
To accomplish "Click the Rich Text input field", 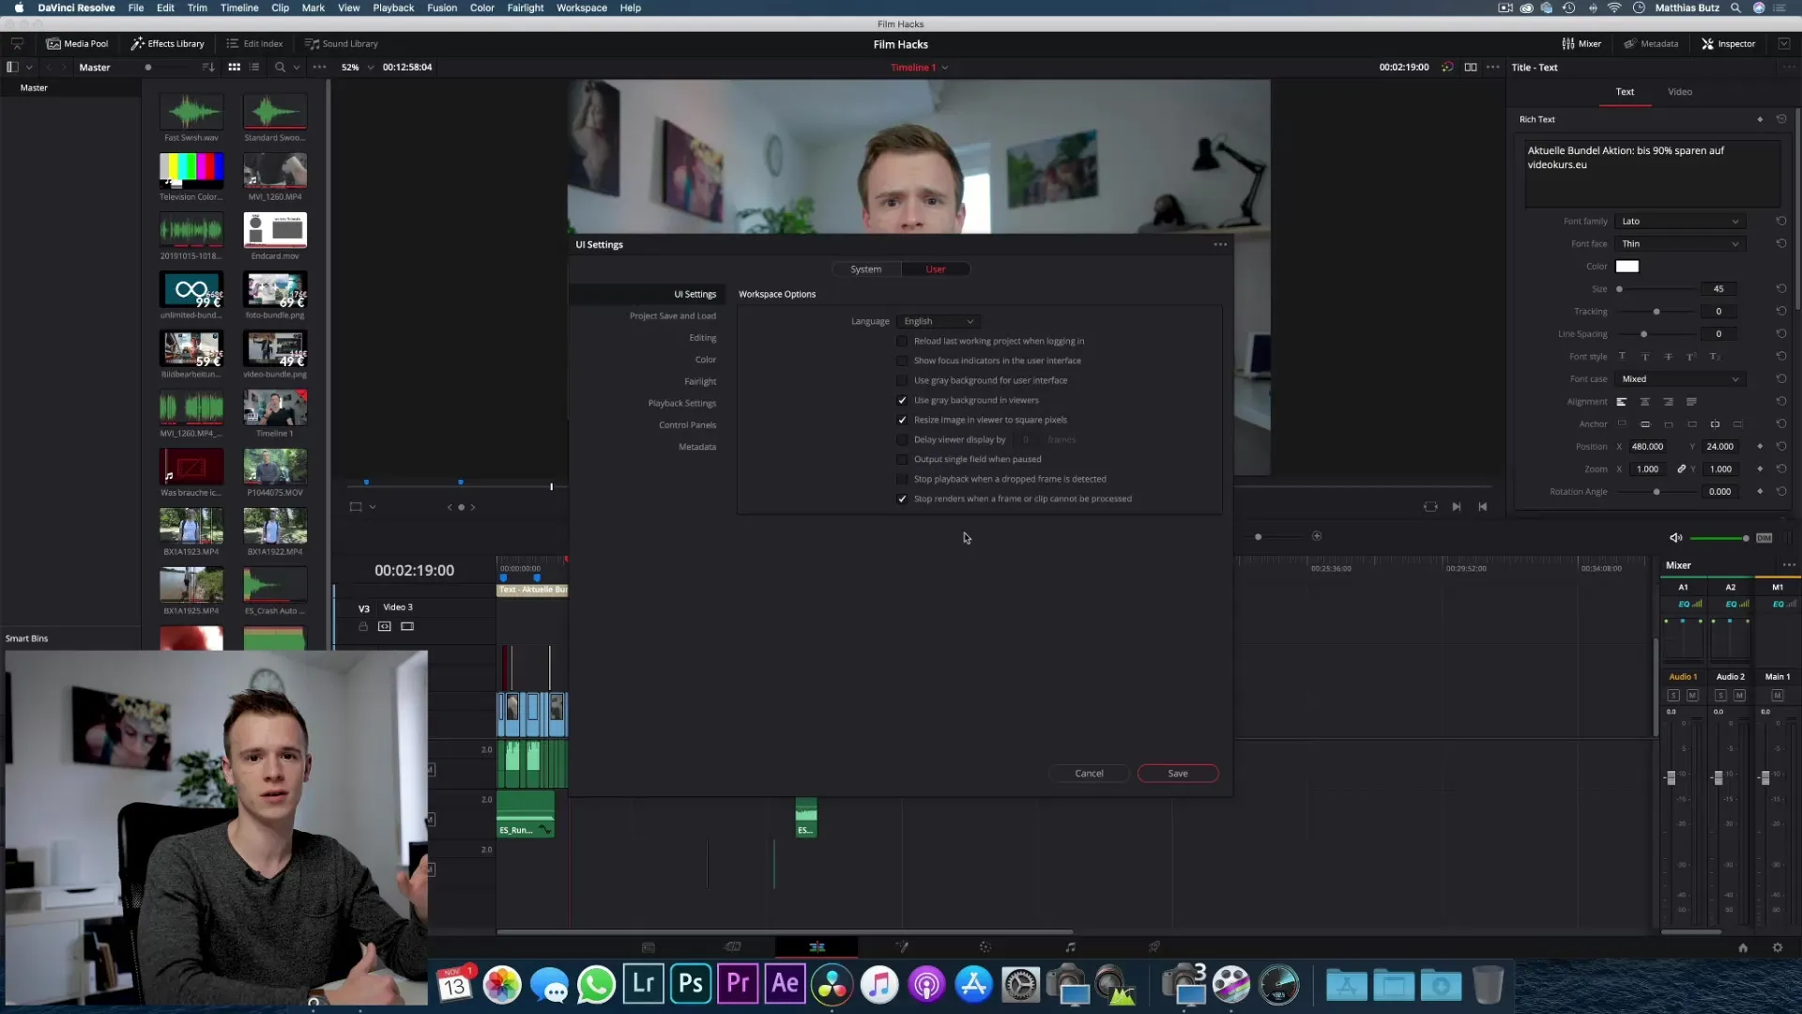I will click(x=1653, y=172).
